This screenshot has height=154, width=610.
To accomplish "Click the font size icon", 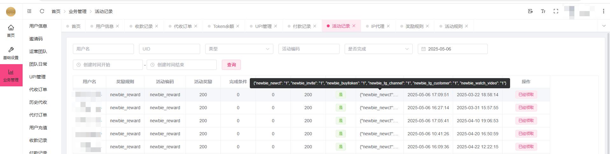I will tap(543, 11).
